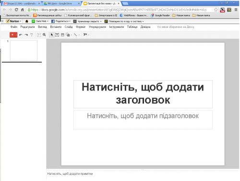Click the subtitle placeholder on slide

tap(143, 120)
